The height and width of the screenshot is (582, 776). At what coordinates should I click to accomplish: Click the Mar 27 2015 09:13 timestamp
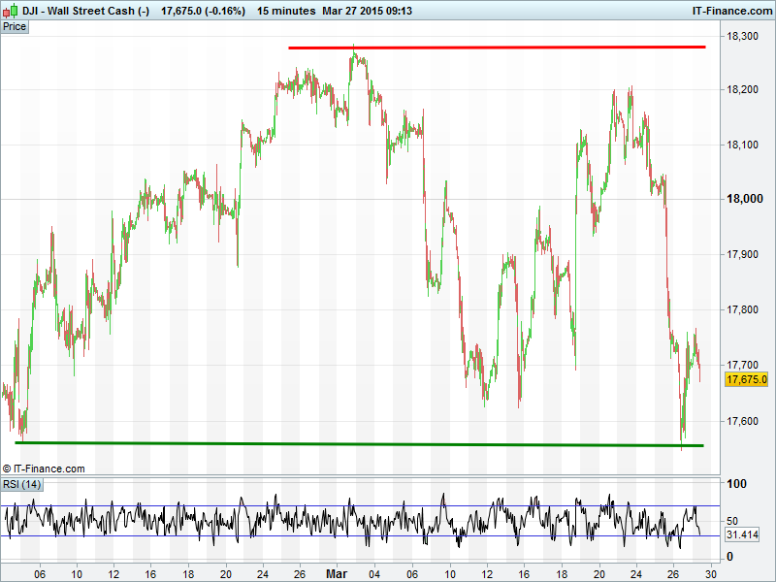369,11
